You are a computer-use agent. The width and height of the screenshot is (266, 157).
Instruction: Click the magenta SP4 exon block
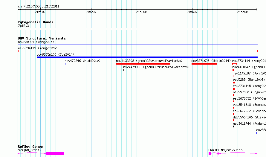(x=55, y=154)
